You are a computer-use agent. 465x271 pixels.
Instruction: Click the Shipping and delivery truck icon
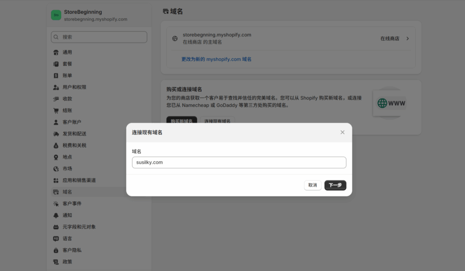click(56, 134)
